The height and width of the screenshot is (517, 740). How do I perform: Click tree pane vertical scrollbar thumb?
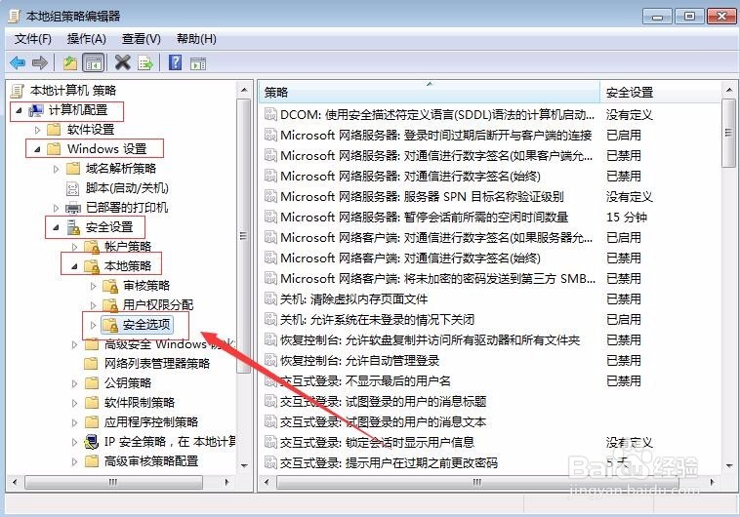pyautogui.click(x=243, y=235)
